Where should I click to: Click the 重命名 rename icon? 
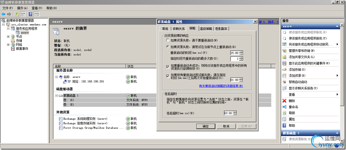pyautogui.click(x=284, y=107)
